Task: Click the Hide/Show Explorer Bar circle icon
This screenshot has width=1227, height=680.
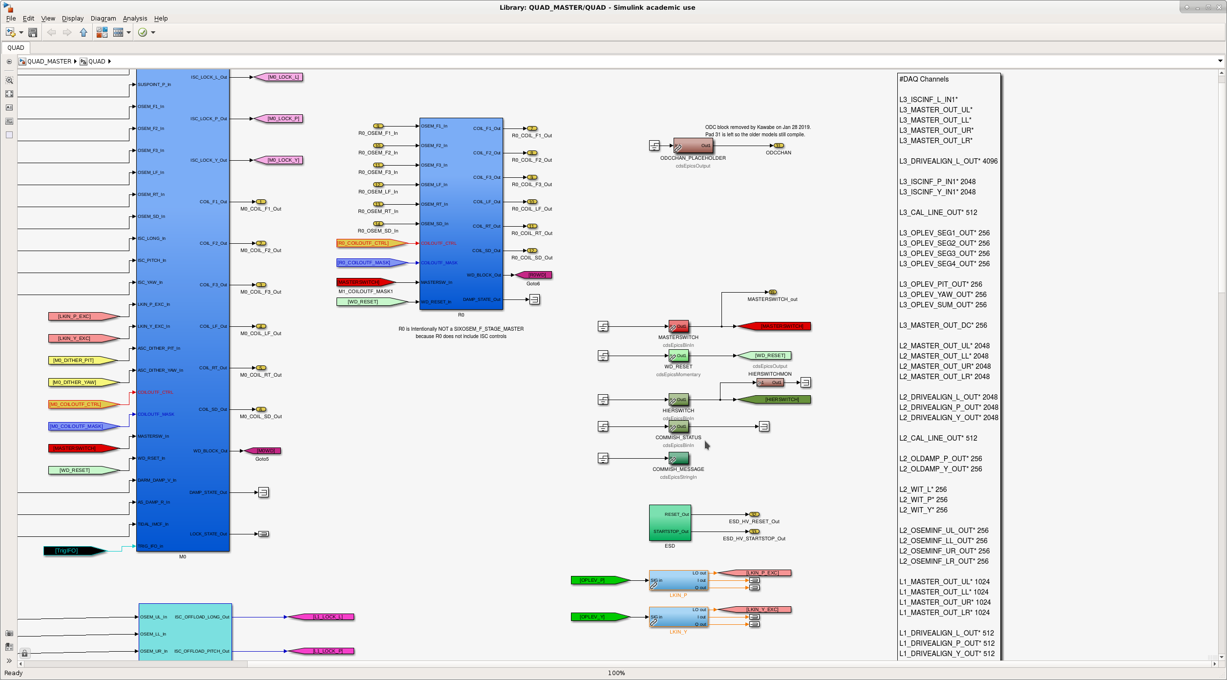Action: coord(9,62)
